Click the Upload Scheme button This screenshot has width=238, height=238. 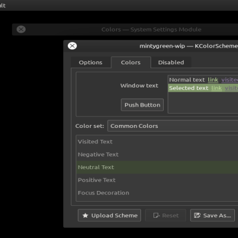tap(109, 215)
